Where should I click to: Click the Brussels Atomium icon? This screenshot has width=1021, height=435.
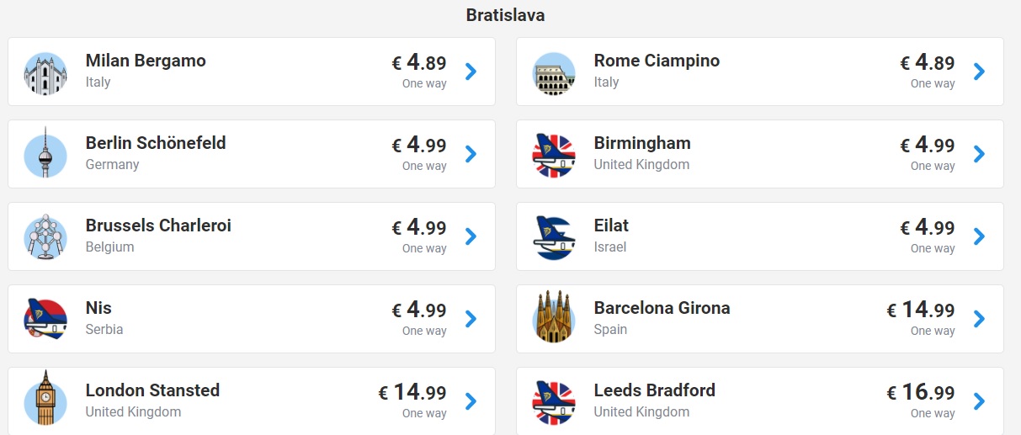[x=45, y=236]
